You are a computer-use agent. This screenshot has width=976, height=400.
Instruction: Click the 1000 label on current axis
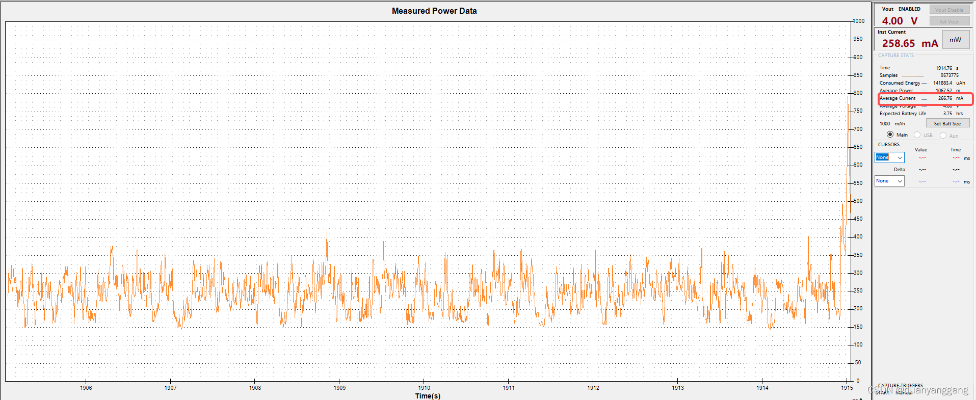[859, 21]
